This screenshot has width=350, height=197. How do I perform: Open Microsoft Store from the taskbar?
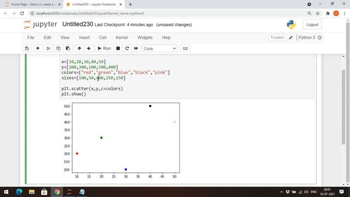[x=44, y=192]
